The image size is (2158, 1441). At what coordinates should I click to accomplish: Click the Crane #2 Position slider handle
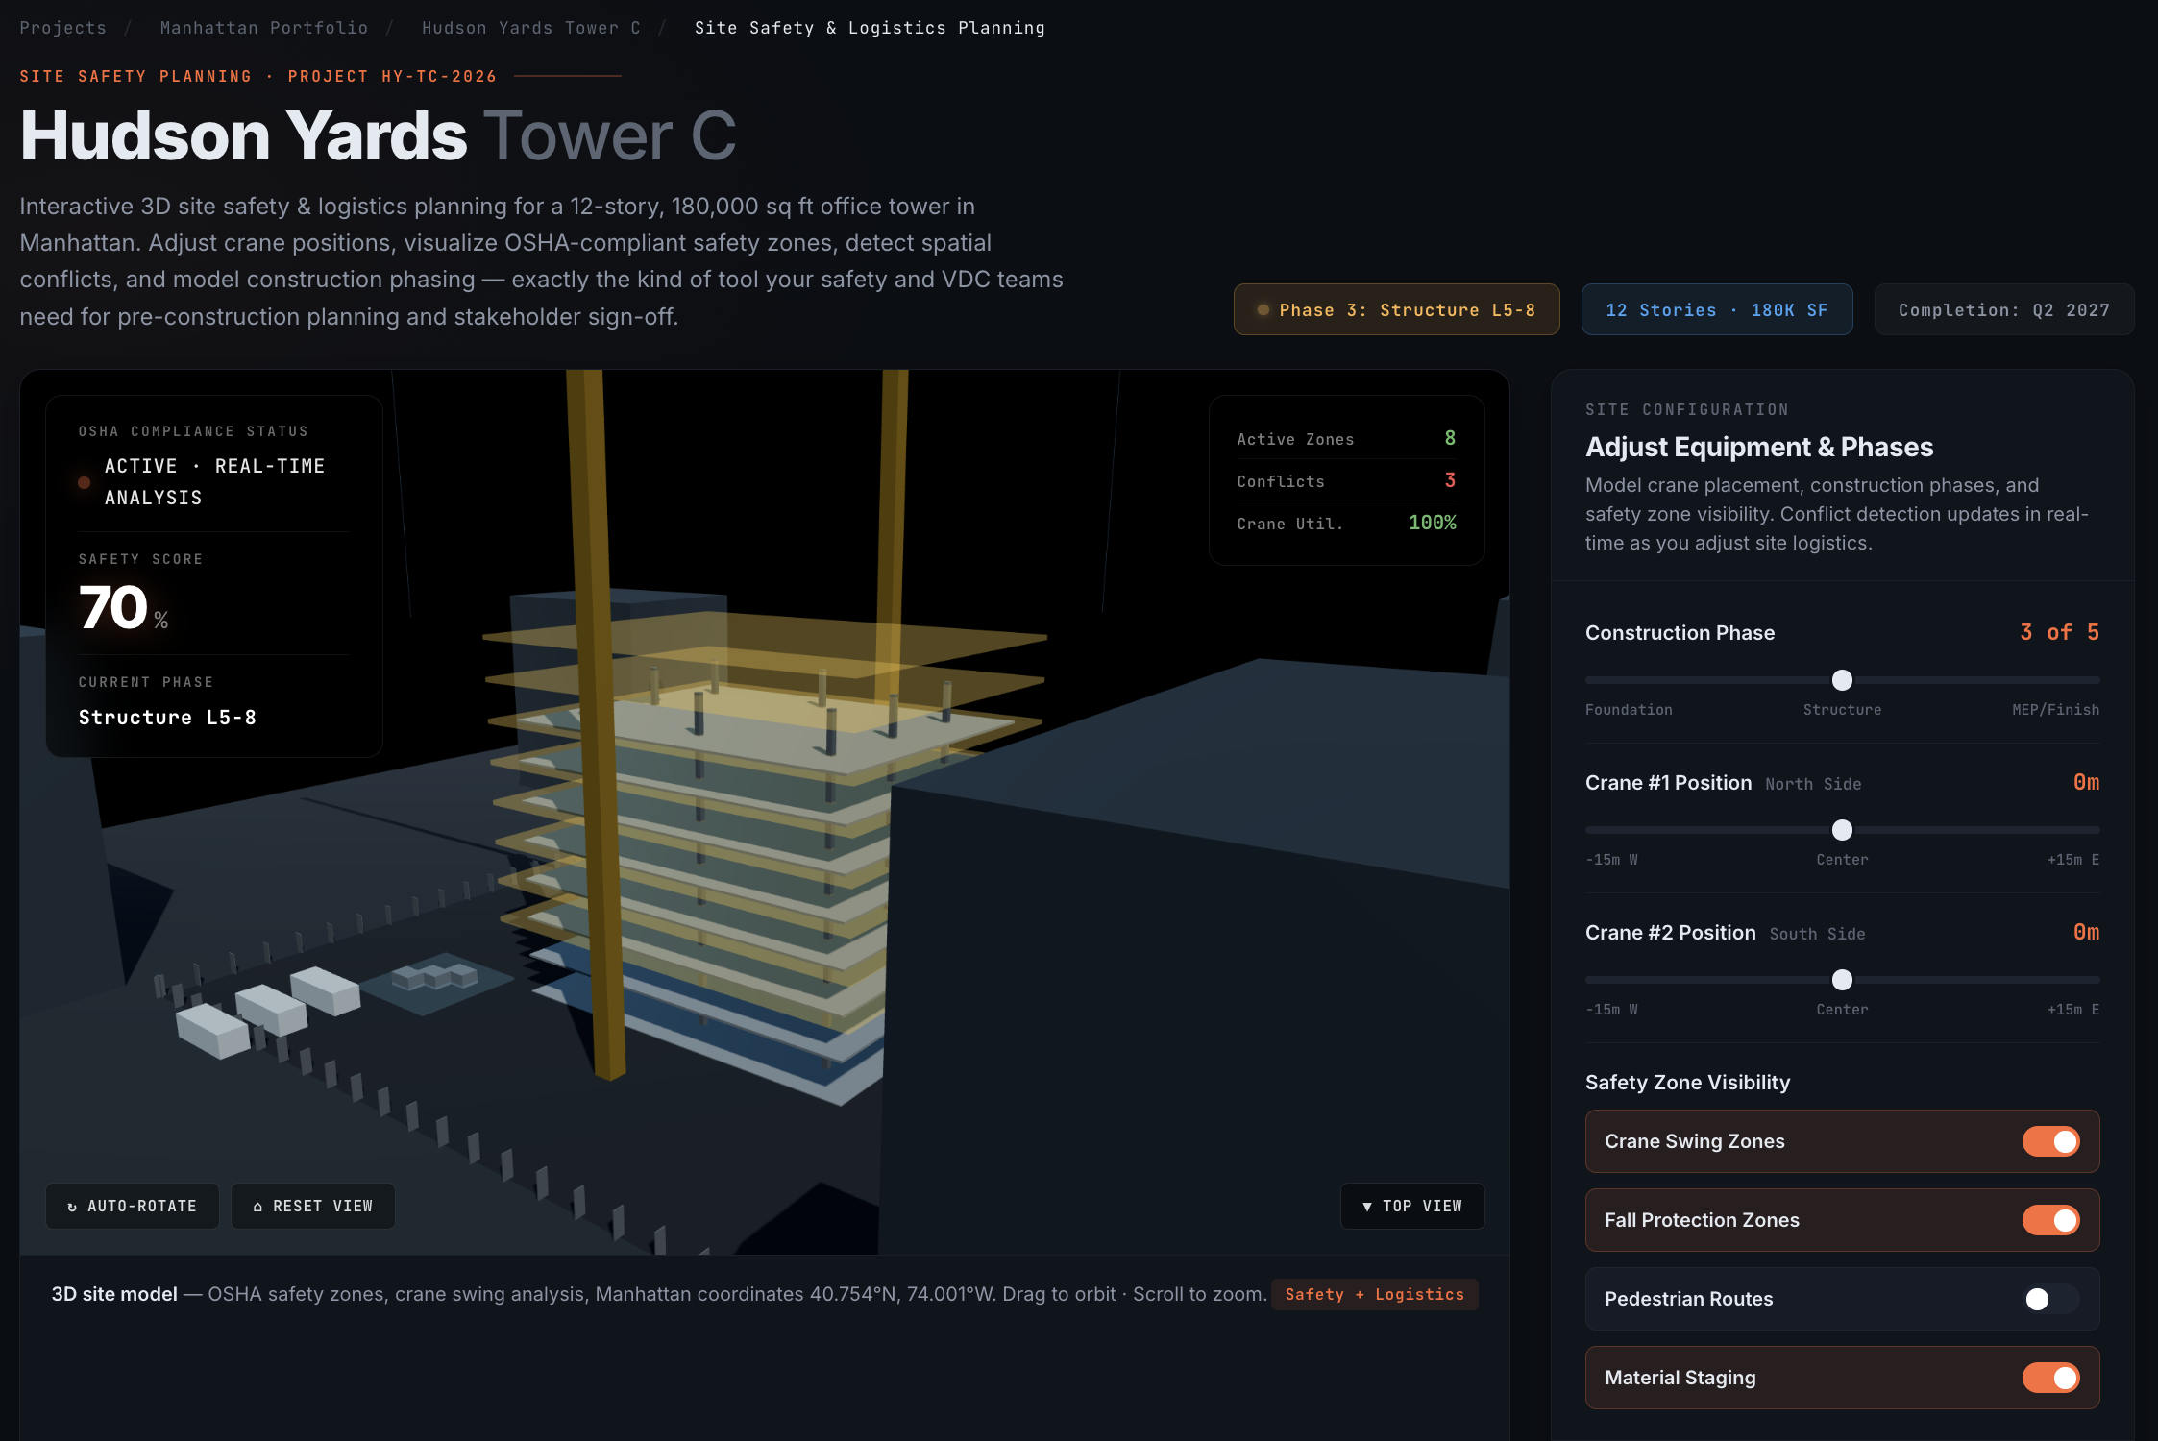[1842, 980]
